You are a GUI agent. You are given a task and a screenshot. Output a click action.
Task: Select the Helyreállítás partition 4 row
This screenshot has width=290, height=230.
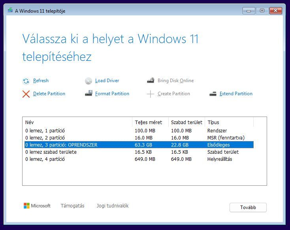click(x=139, y=159)
